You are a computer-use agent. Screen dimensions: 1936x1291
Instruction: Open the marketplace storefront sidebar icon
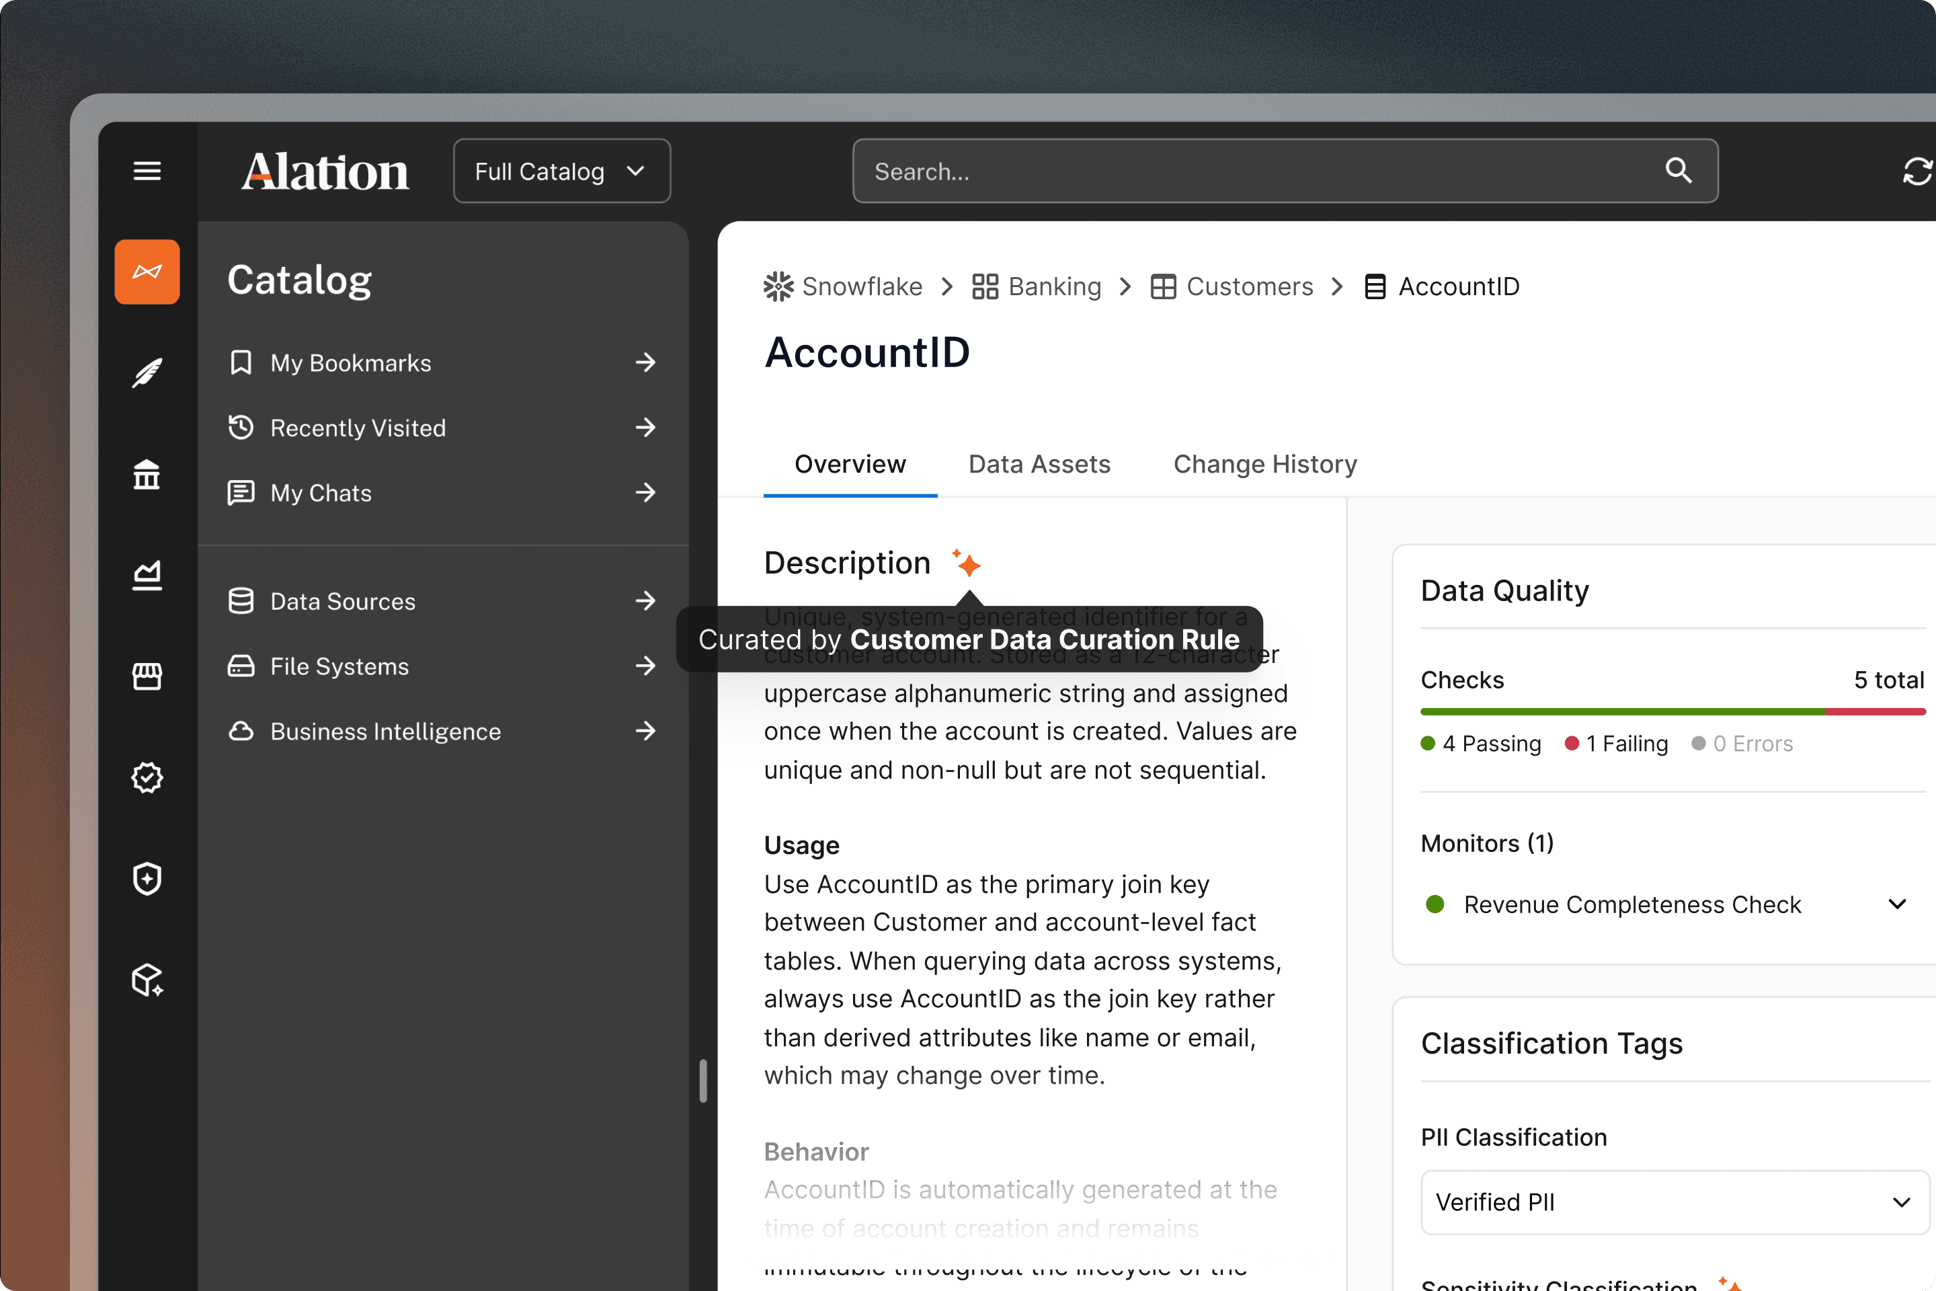pos(147,676)
